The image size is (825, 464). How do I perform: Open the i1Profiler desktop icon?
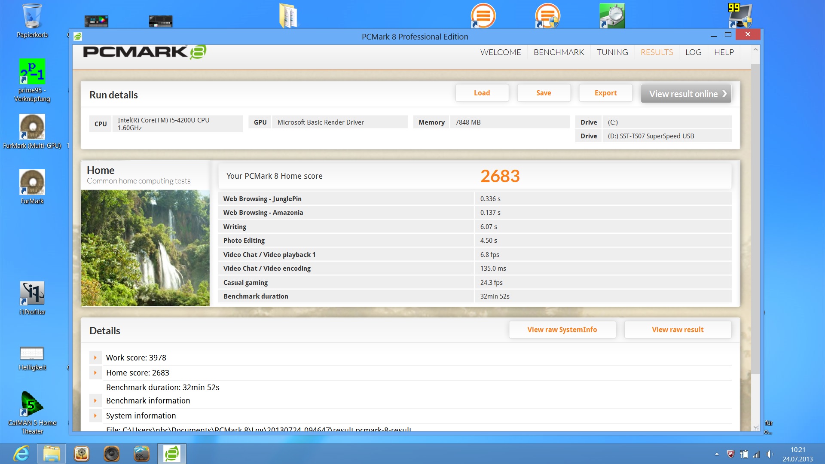[x=32, y=293]
